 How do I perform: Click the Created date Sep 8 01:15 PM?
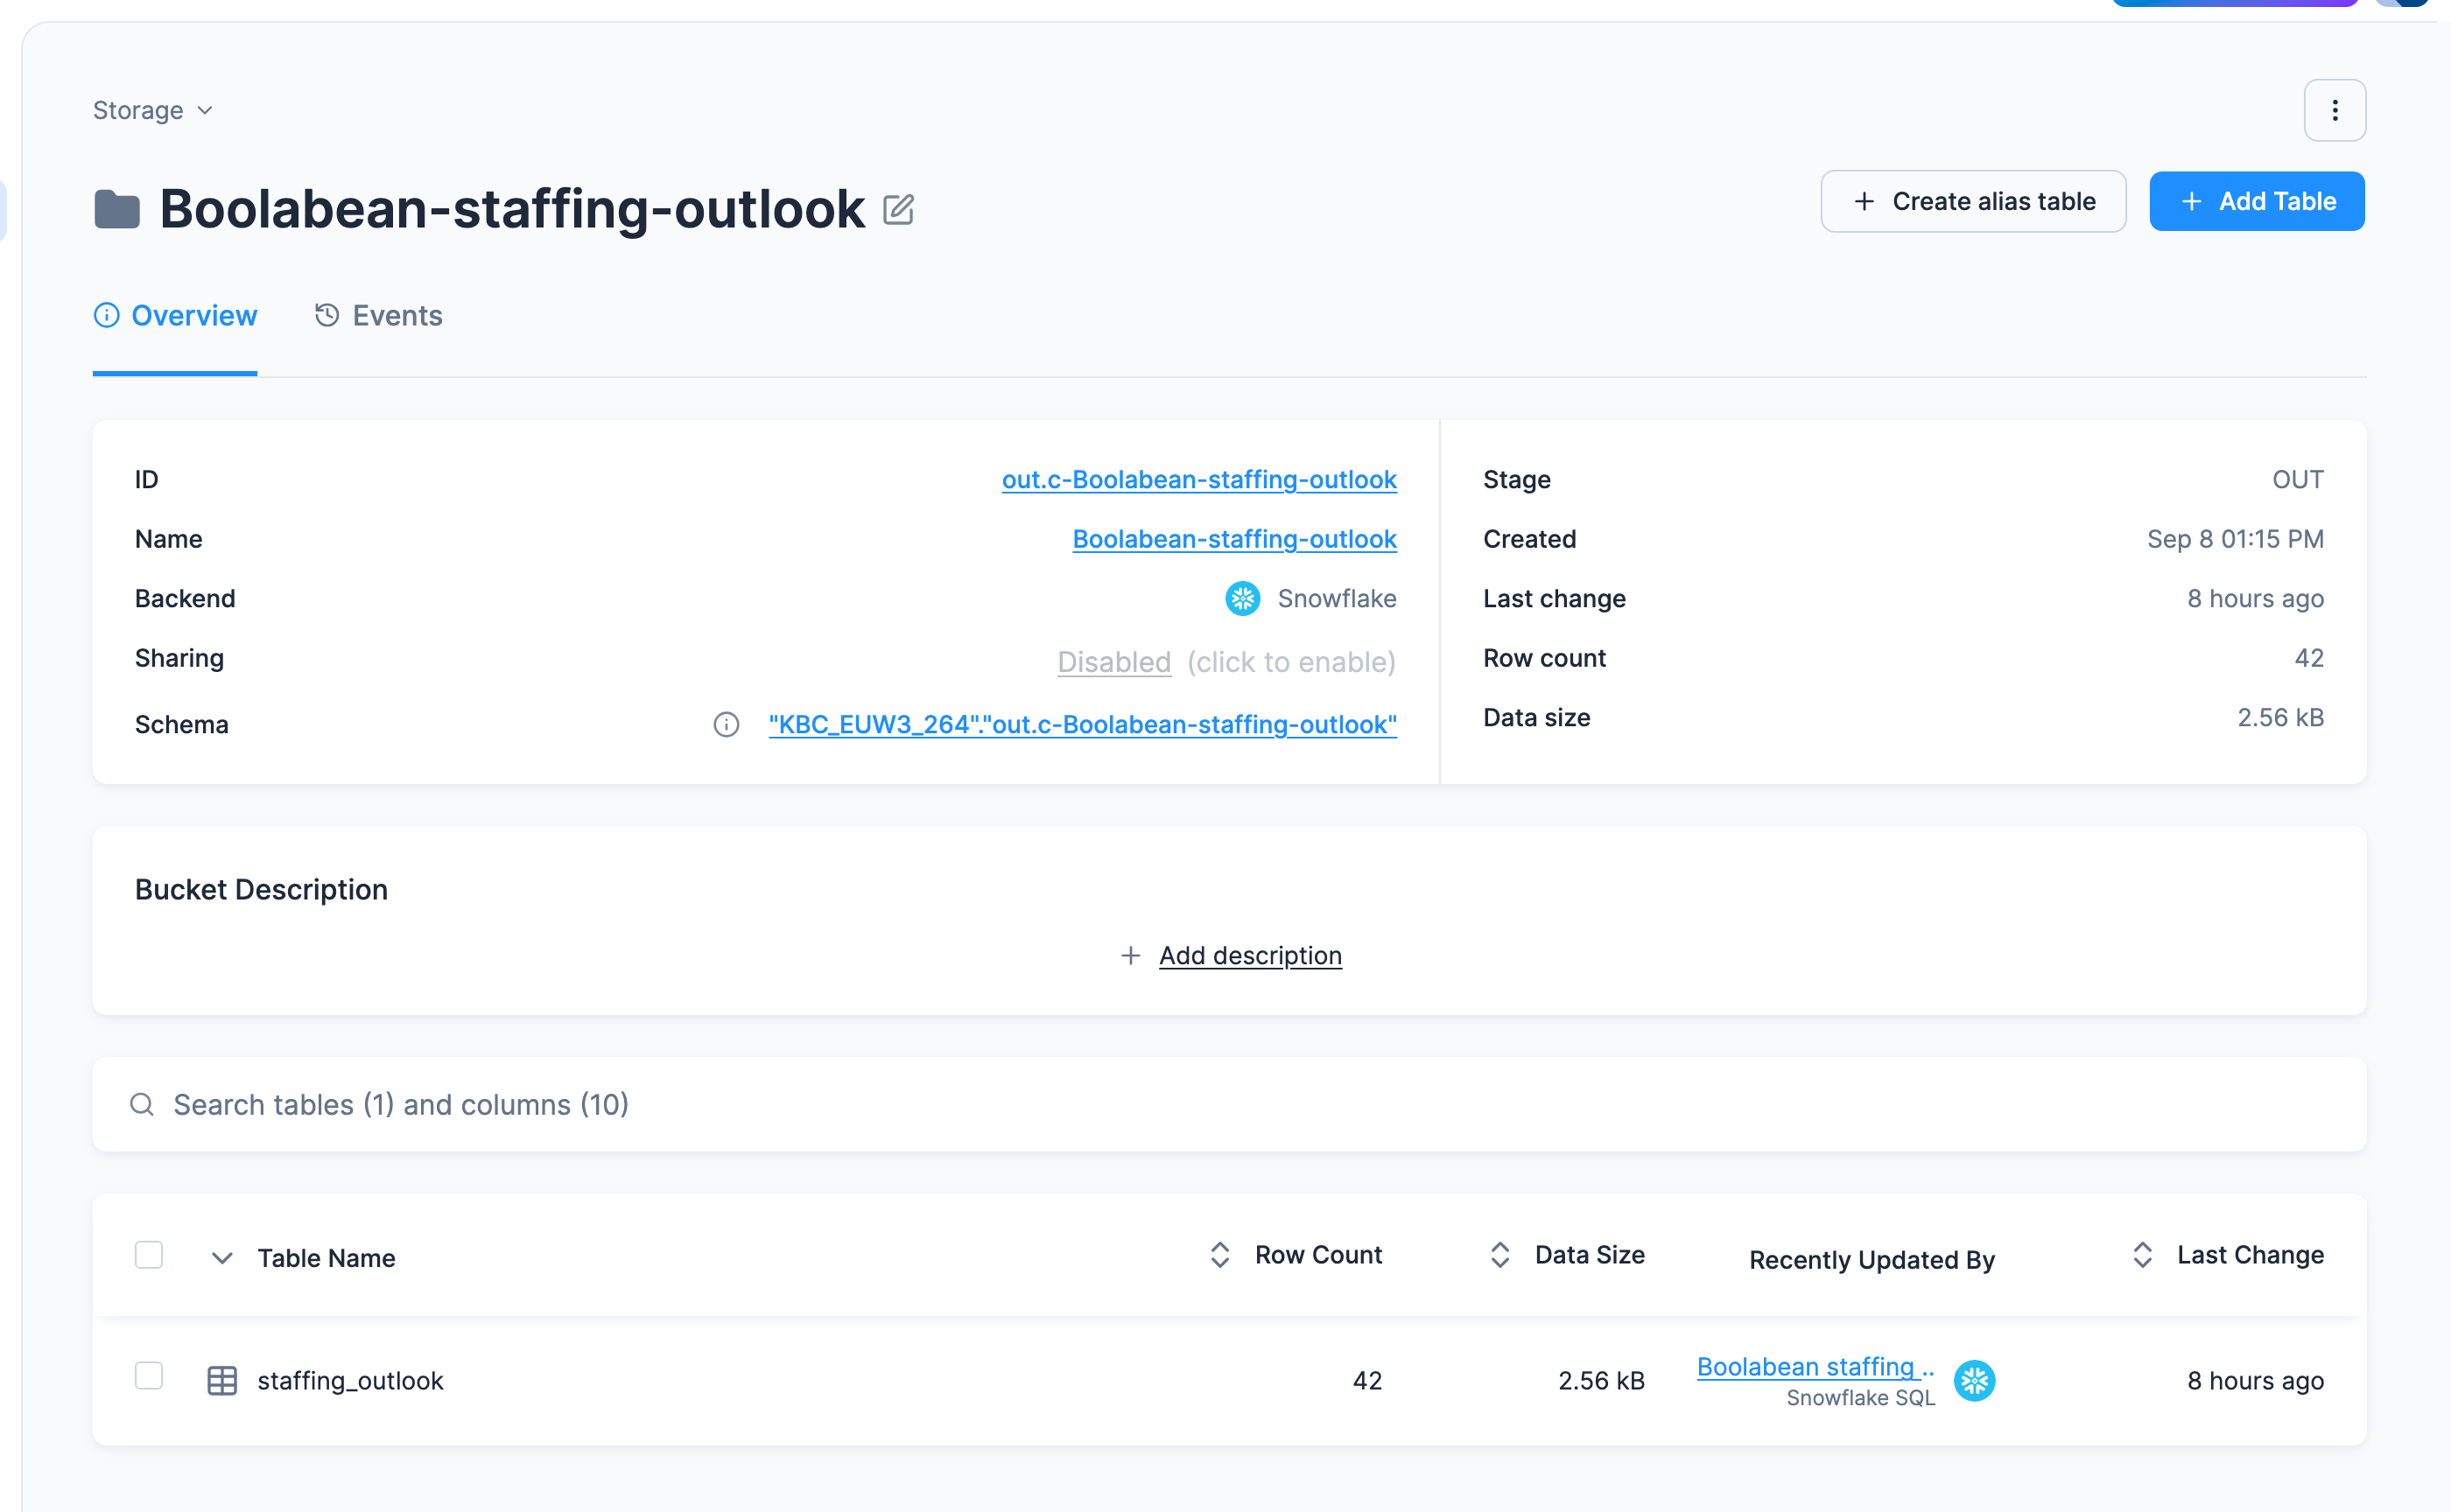point(2235,539)
